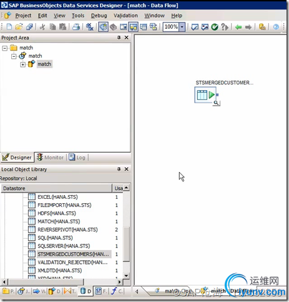Open the Custom Functions library tab
The image size is (289, 302).
117,291
